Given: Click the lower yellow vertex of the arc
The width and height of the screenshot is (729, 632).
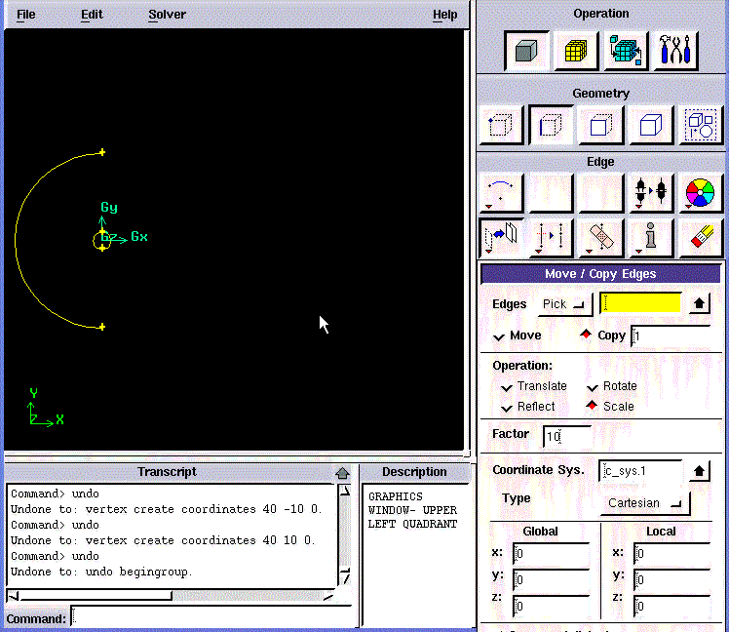Looking at the screenshot, I should point(102,327).
